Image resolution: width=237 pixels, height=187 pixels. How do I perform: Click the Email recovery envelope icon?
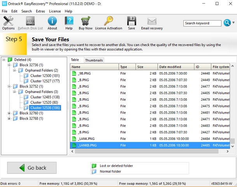coord(152,23)
